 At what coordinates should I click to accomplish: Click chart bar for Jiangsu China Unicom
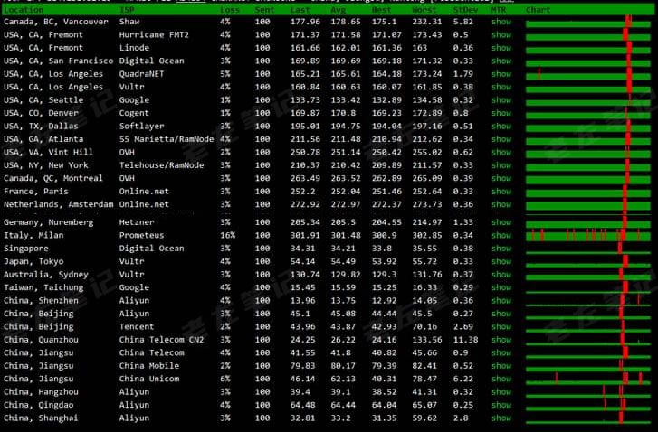(x=588, y=379)
